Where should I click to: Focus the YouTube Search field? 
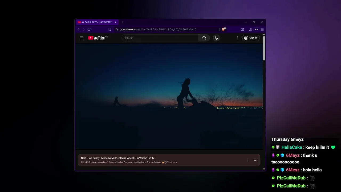pyautogui.click(x=160, y=38)
